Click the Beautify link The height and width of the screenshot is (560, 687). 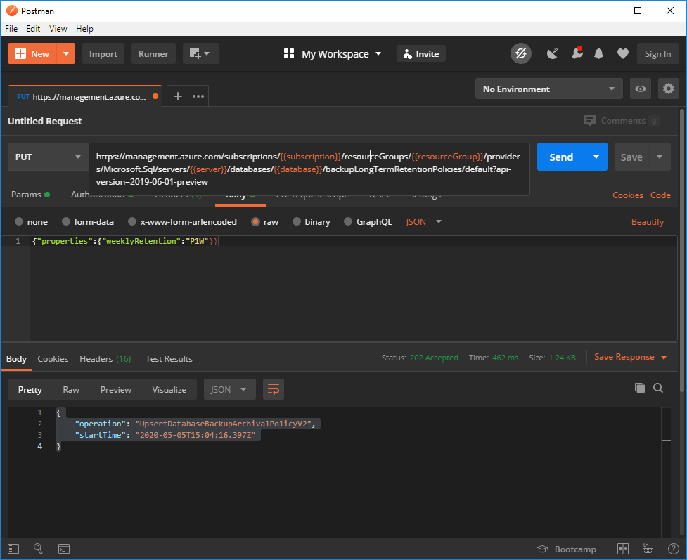pos(647,221)
